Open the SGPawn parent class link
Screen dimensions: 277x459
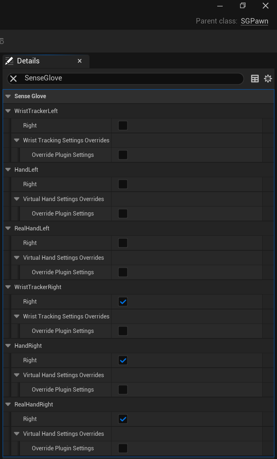tap(254, 21)
